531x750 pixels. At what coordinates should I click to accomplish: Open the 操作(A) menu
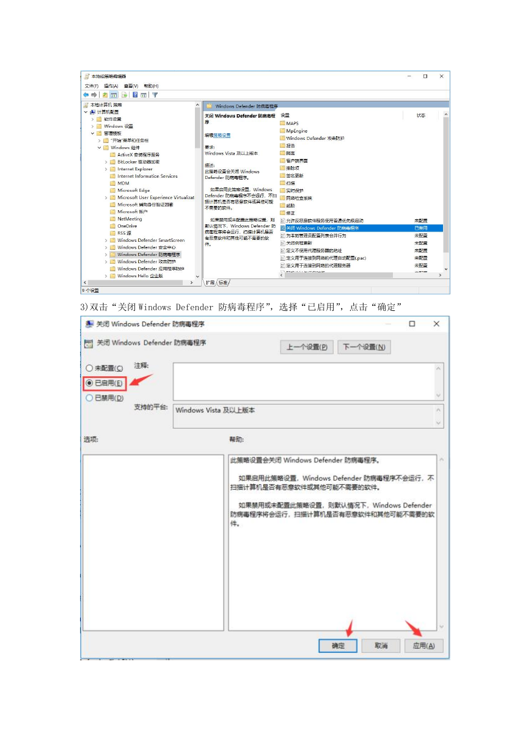coord(111,86)
